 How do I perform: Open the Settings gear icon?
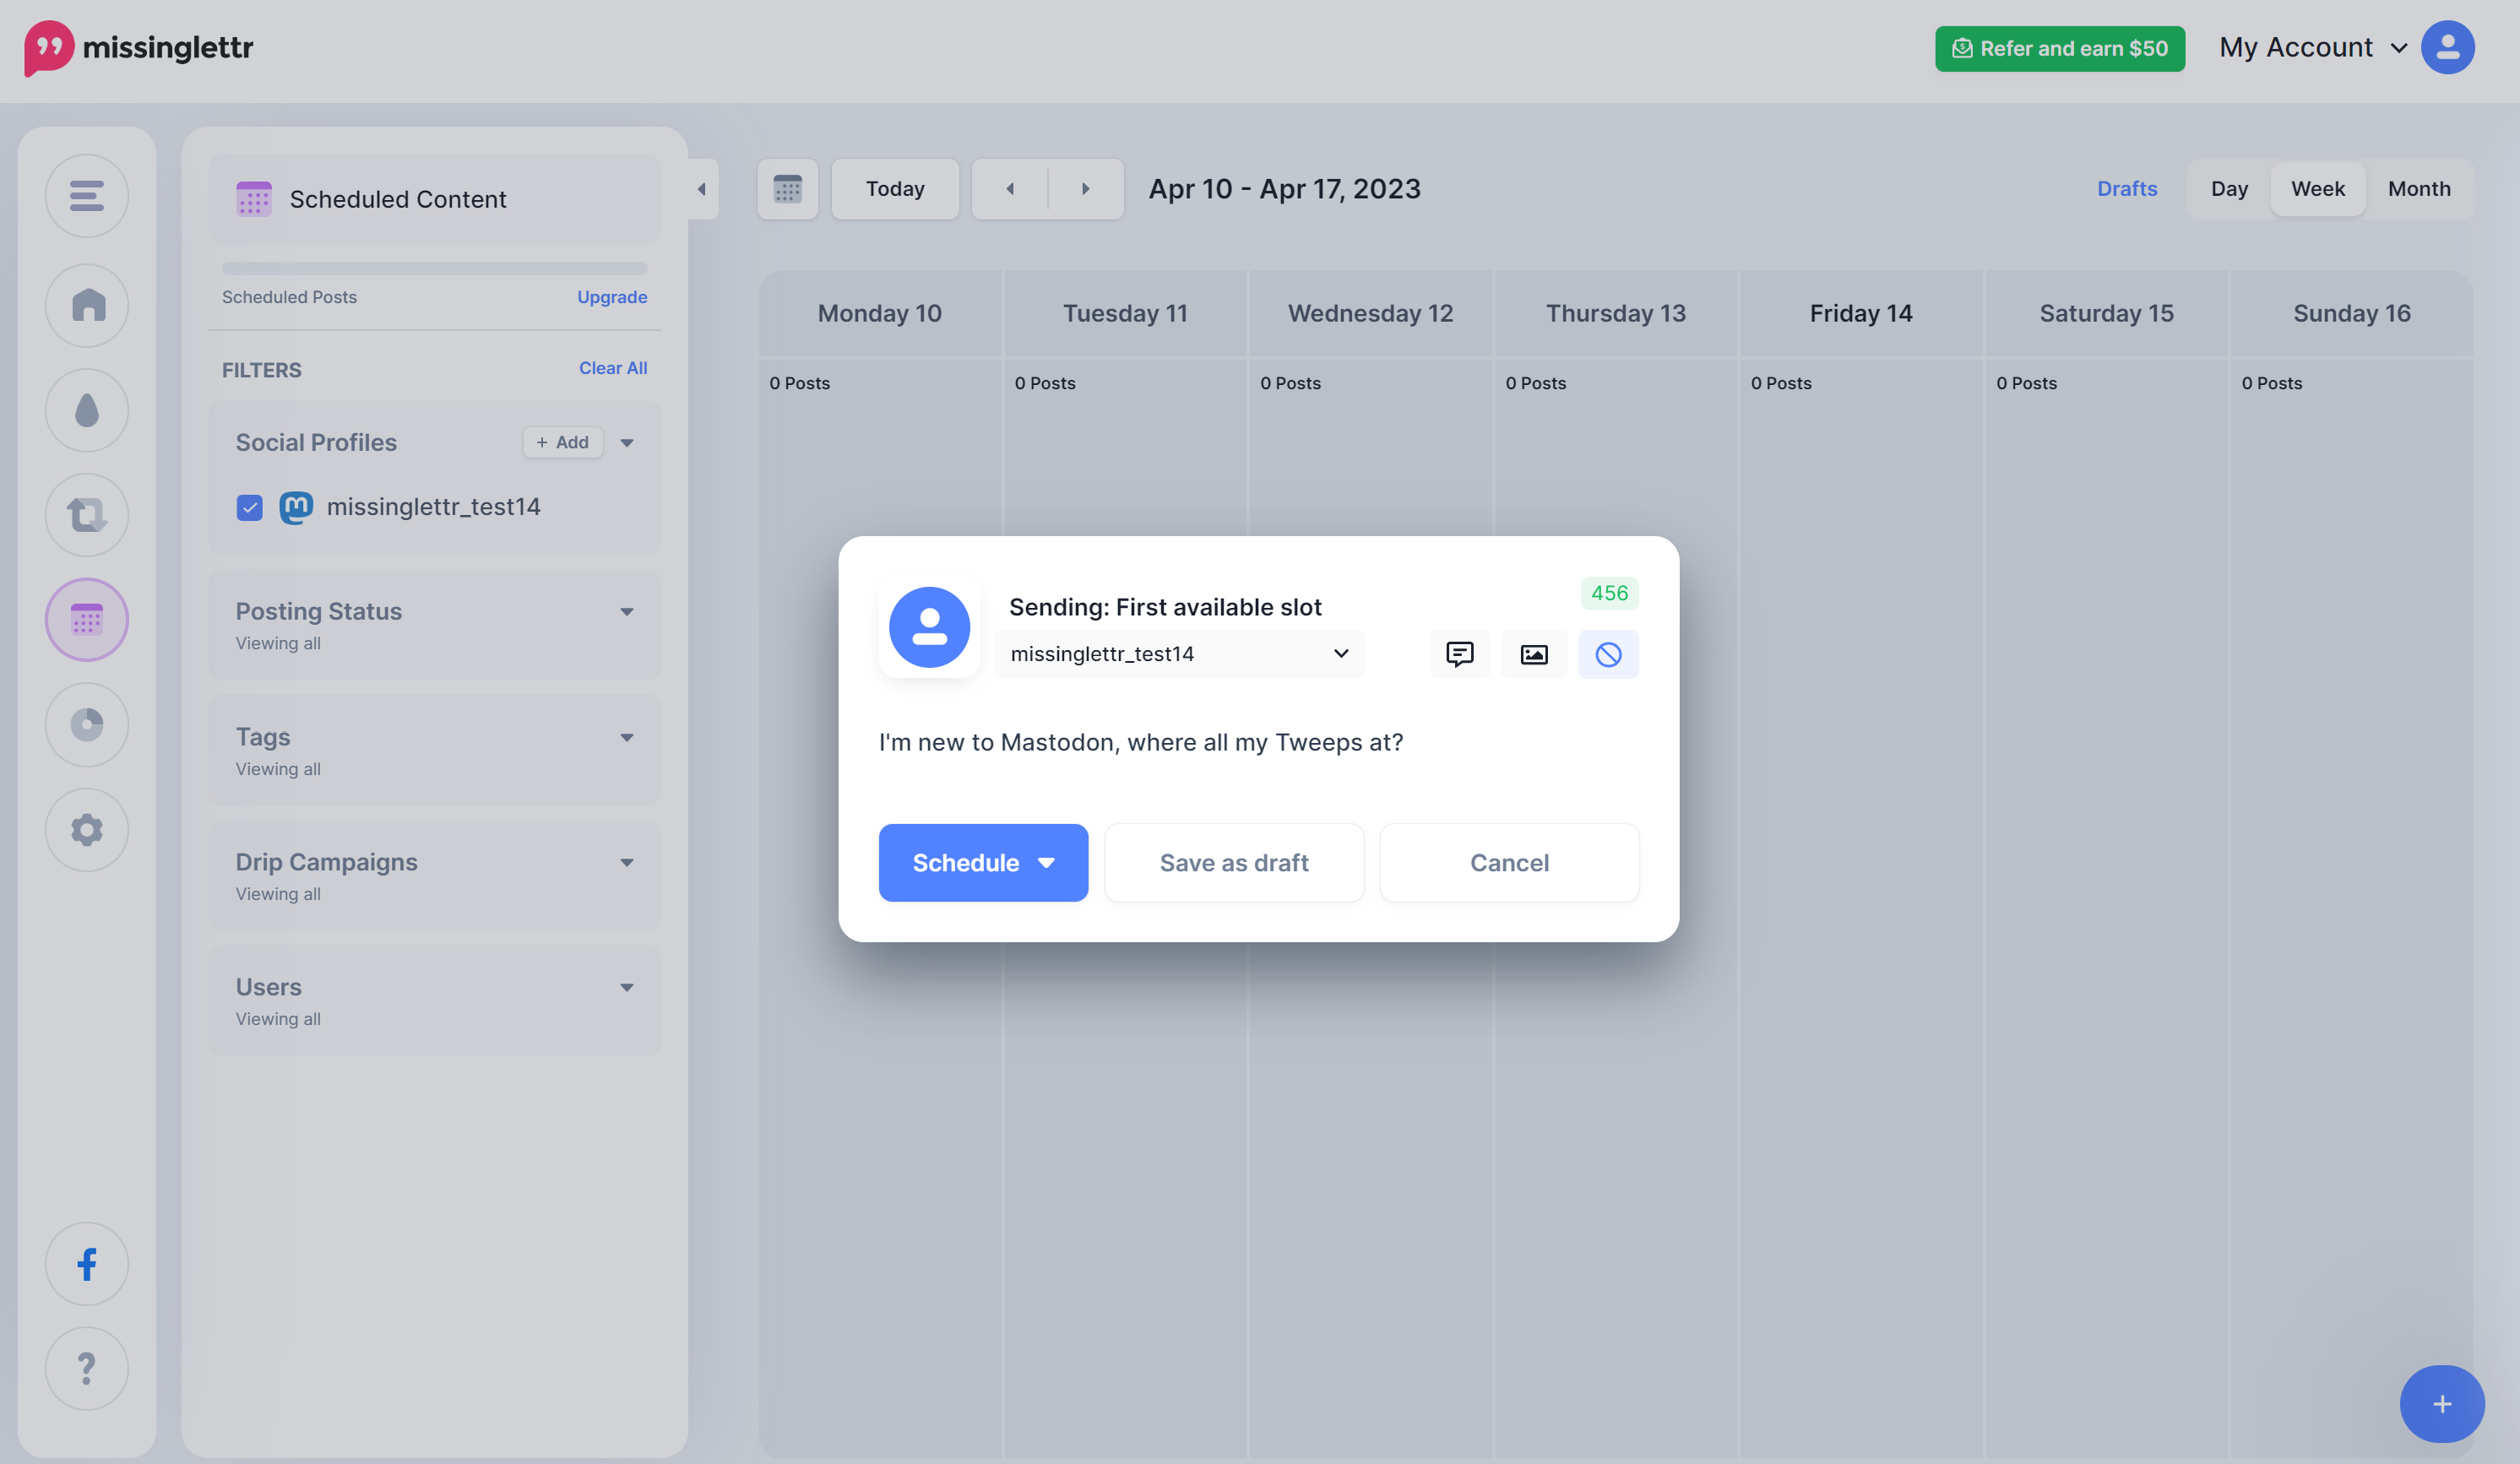[x=87, y=830]
